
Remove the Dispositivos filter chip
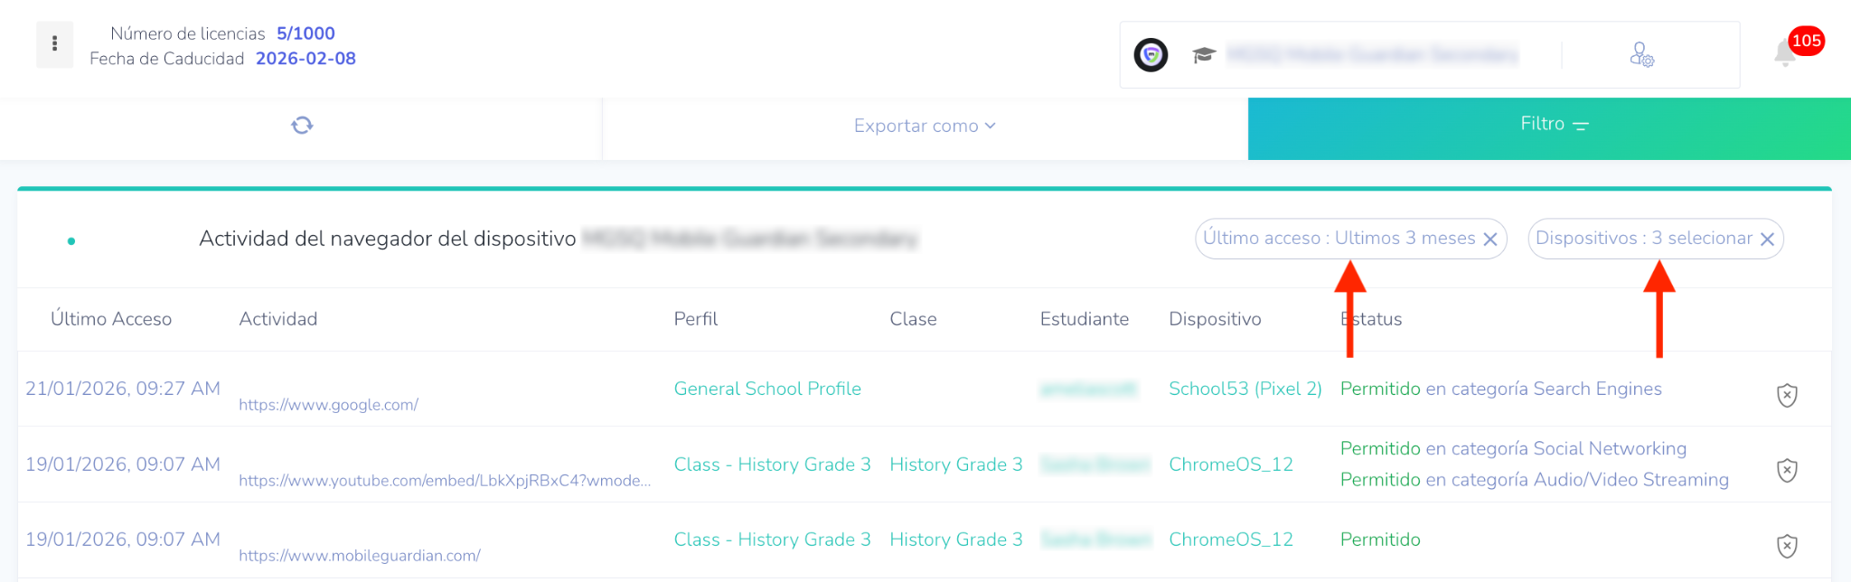(x=1767, y=239)
